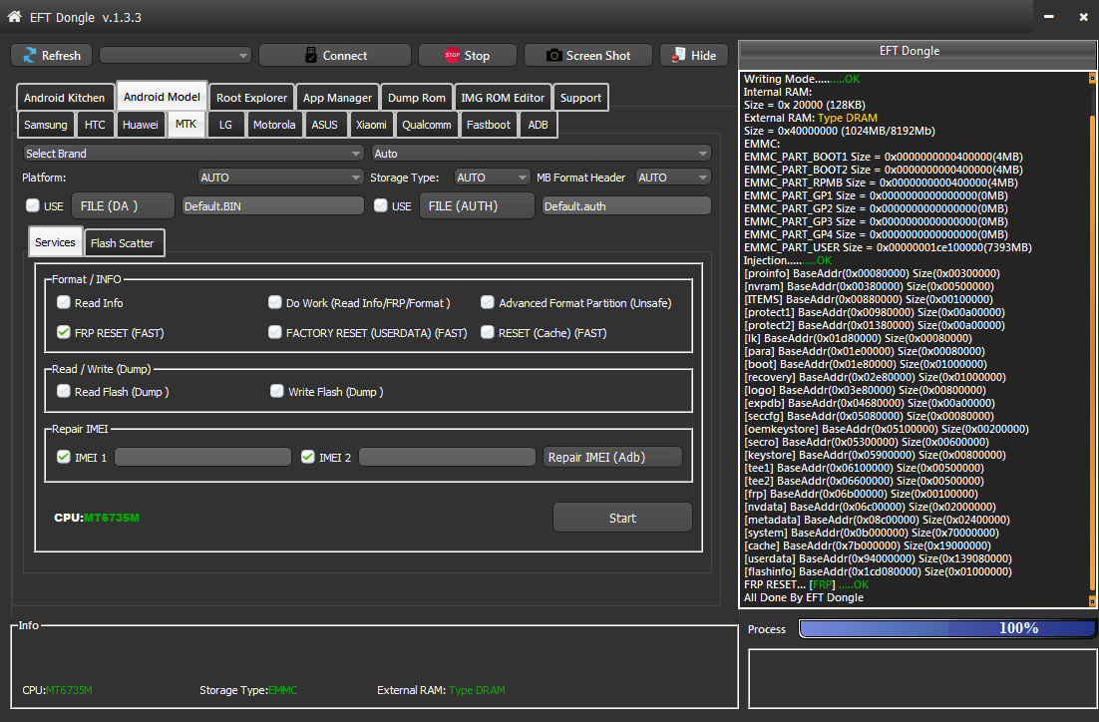
Task: Select the ASUS tab
Action: (x=324, y=125)
